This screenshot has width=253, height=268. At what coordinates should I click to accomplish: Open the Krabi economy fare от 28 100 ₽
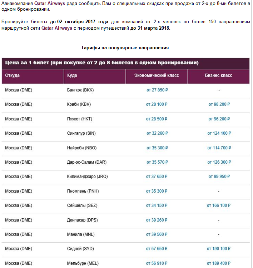tap(157, 104)
